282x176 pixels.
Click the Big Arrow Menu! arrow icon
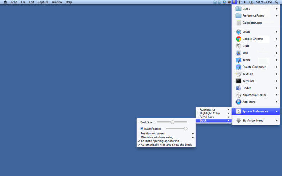point(239,120)
